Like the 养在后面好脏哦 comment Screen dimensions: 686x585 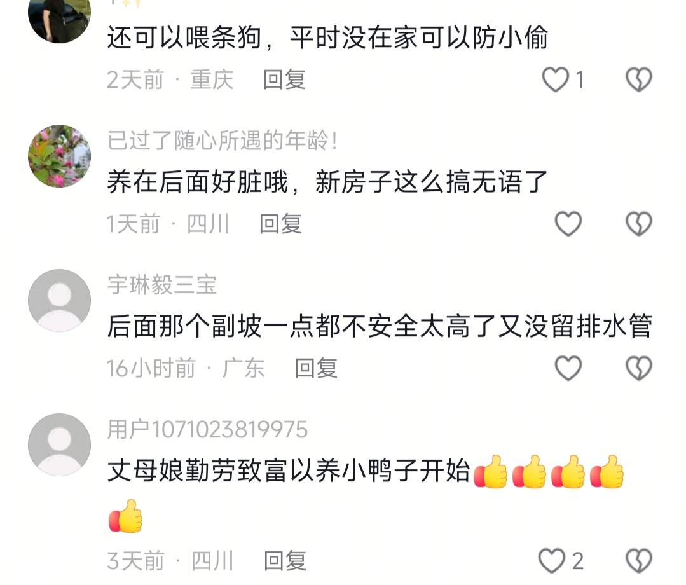tap(568, 224)
